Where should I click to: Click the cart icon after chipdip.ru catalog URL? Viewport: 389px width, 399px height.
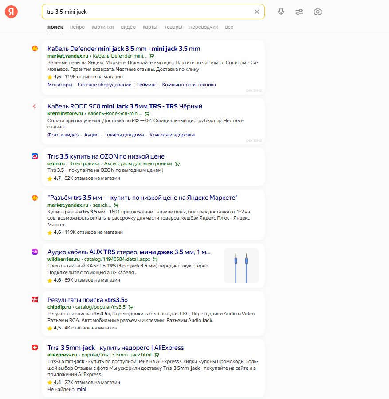131,307
